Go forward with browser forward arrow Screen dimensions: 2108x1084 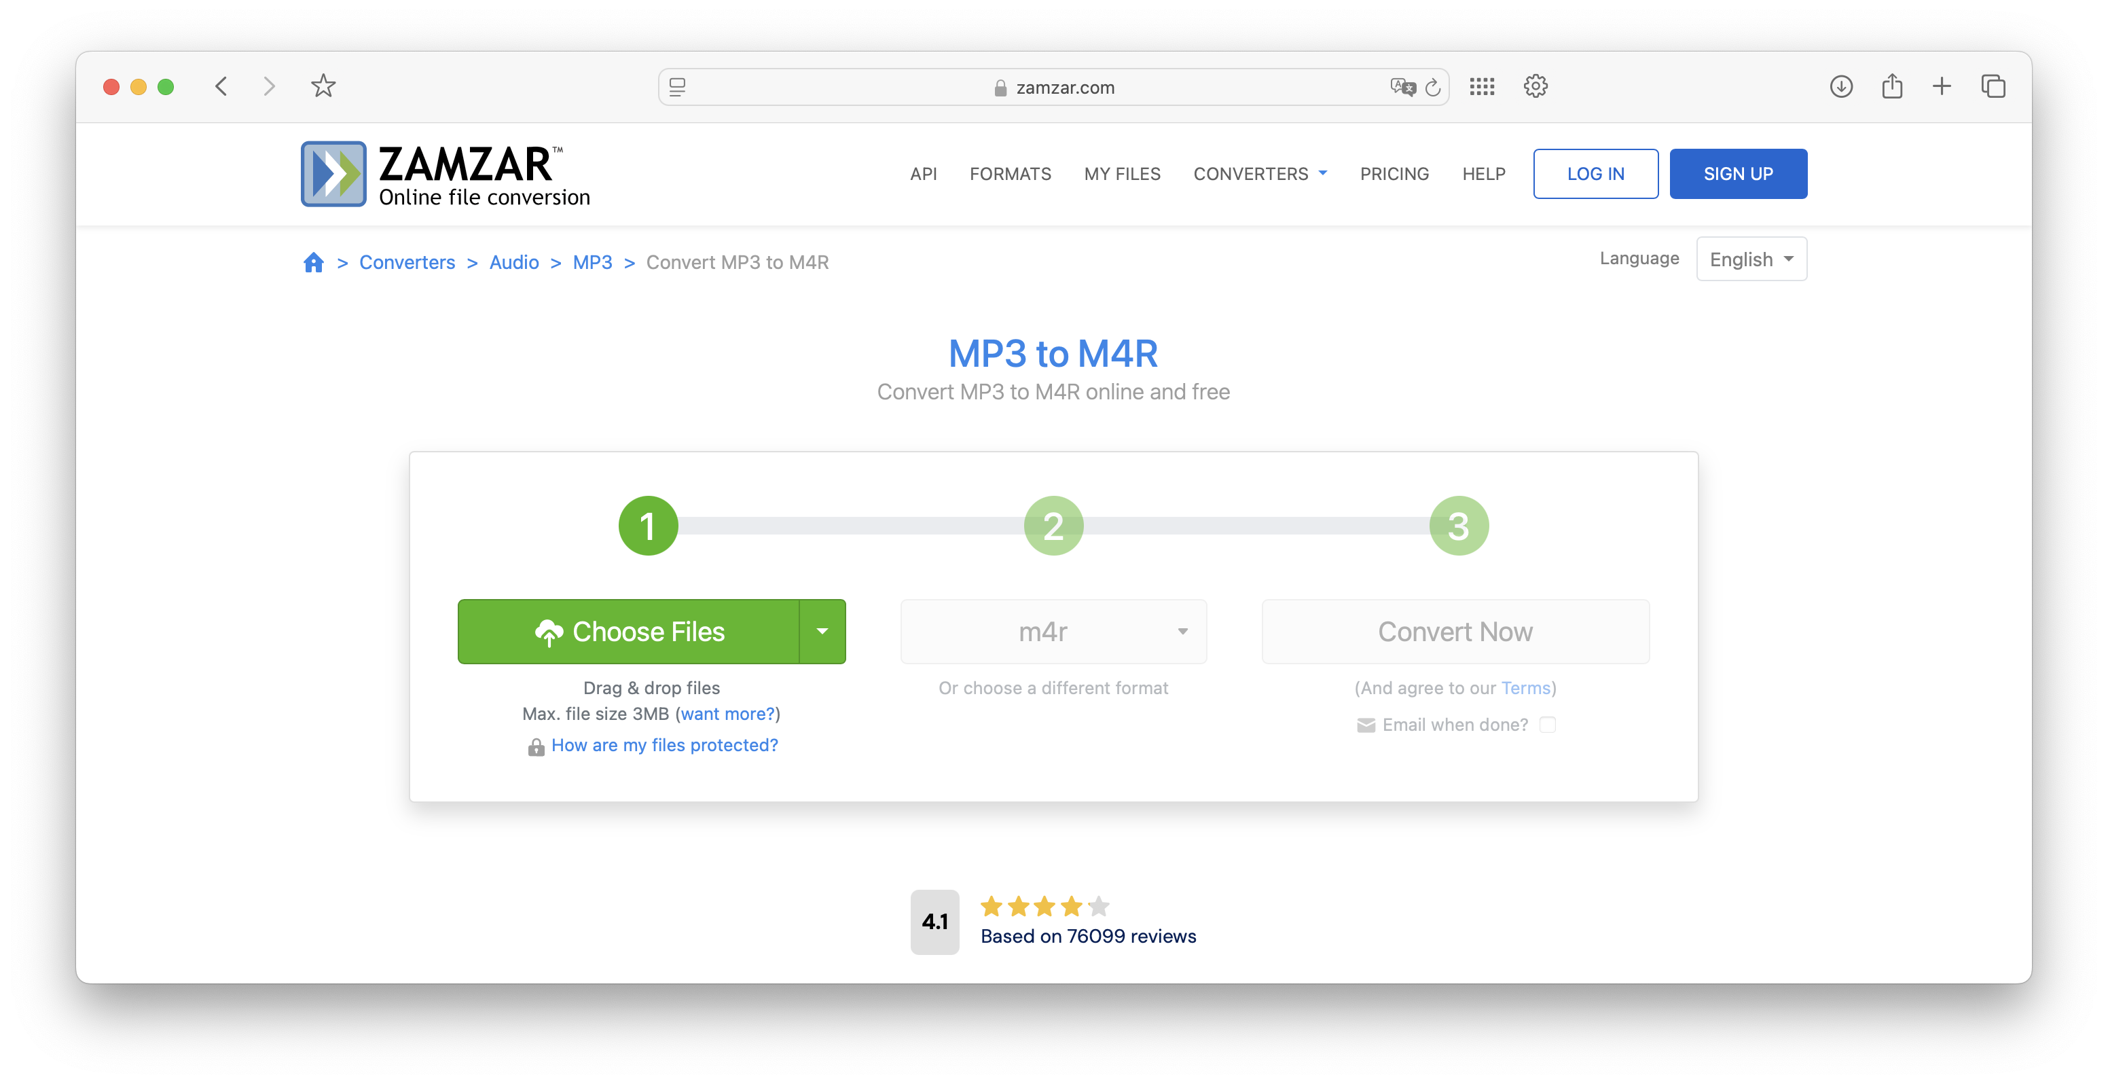tap(269, 87)
